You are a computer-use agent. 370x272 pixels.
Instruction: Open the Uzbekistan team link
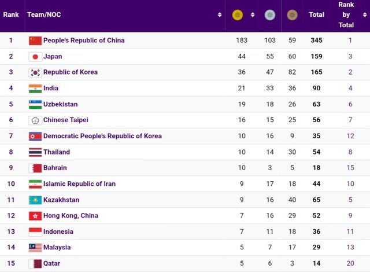click(x=60, y=104)
